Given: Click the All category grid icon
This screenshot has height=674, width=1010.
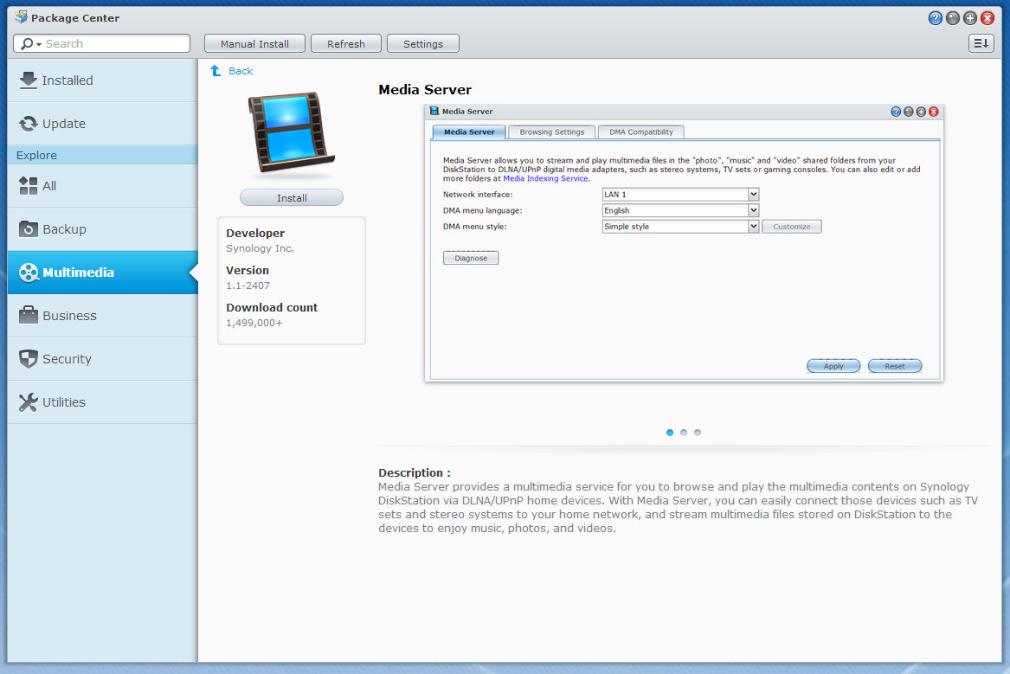Looking at the screenshot, I should [29, 186].
